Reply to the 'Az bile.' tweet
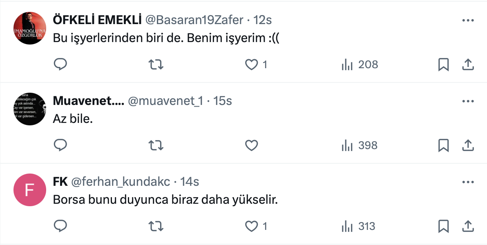This screenshot has width=487, height=245. pos(60,145)
